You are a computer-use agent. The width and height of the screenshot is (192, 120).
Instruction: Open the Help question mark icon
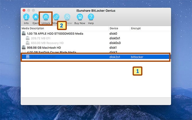[91, 17]
